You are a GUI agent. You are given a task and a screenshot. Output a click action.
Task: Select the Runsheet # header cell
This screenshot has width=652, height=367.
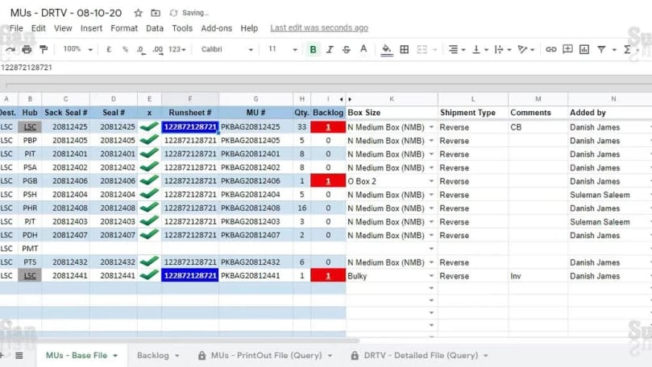click(190, 113)
